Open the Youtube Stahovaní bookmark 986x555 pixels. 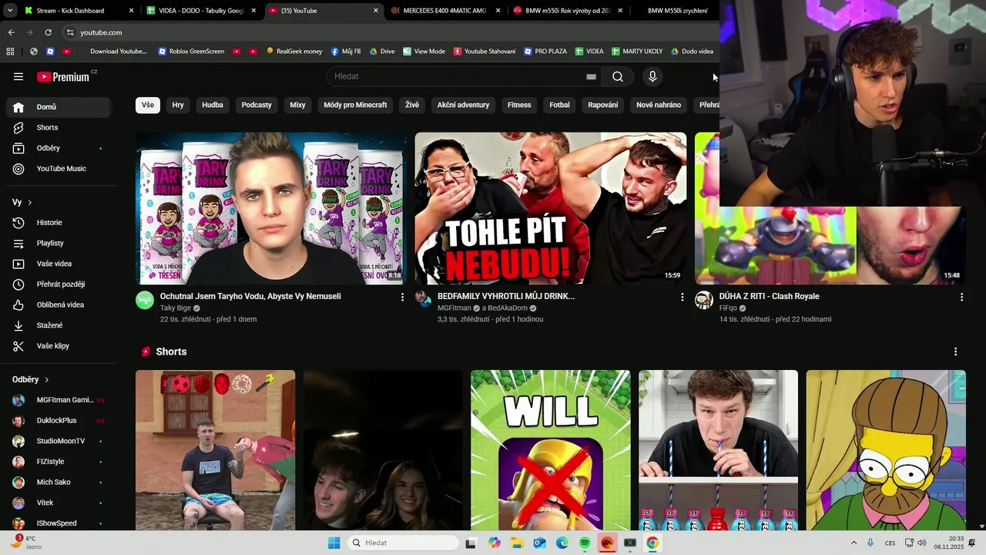485,52
